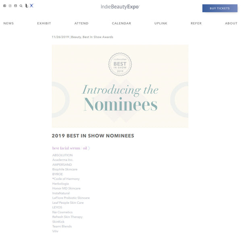The height and width of the screenshot is (242, 242).
Task: Click the Beauty category link
Action: pyautogui.click(x=76, y=37)
